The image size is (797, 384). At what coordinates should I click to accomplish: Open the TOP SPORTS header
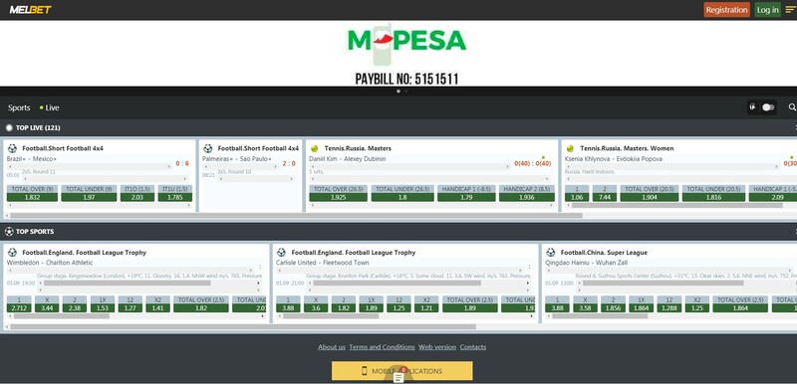click(x=35, y=232)
